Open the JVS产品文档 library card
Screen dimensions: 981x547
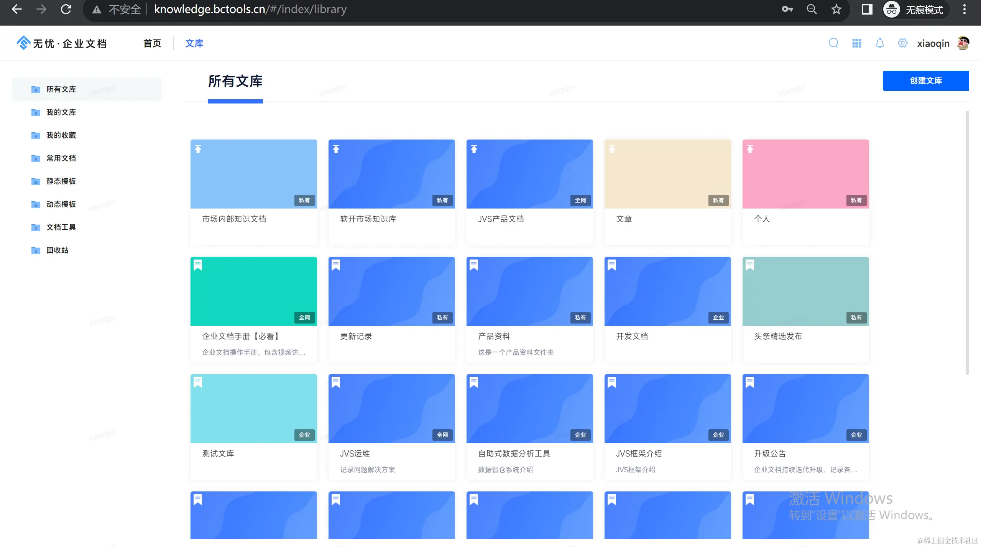coord(529,192)
